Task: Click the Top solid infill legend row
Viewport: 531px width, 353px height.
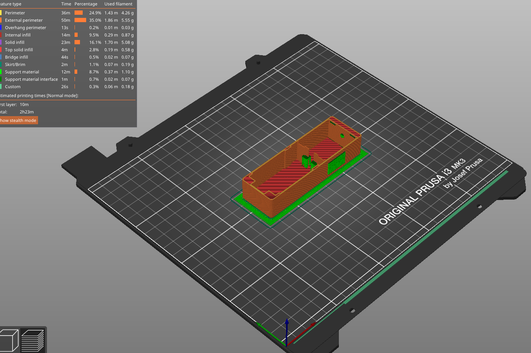Action: tap(19, 50)
